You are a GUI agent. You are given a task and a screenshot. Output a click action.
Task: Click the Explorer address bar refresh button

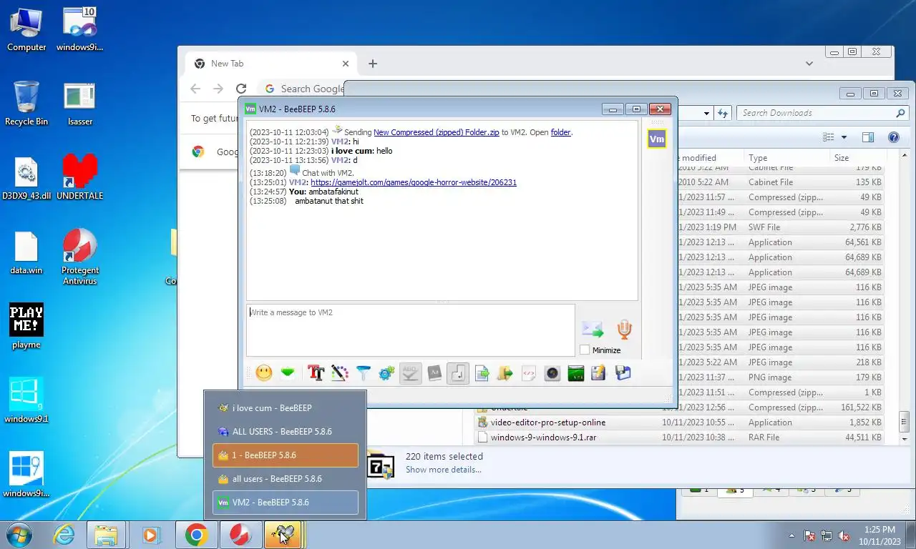(x=723, y=113)
